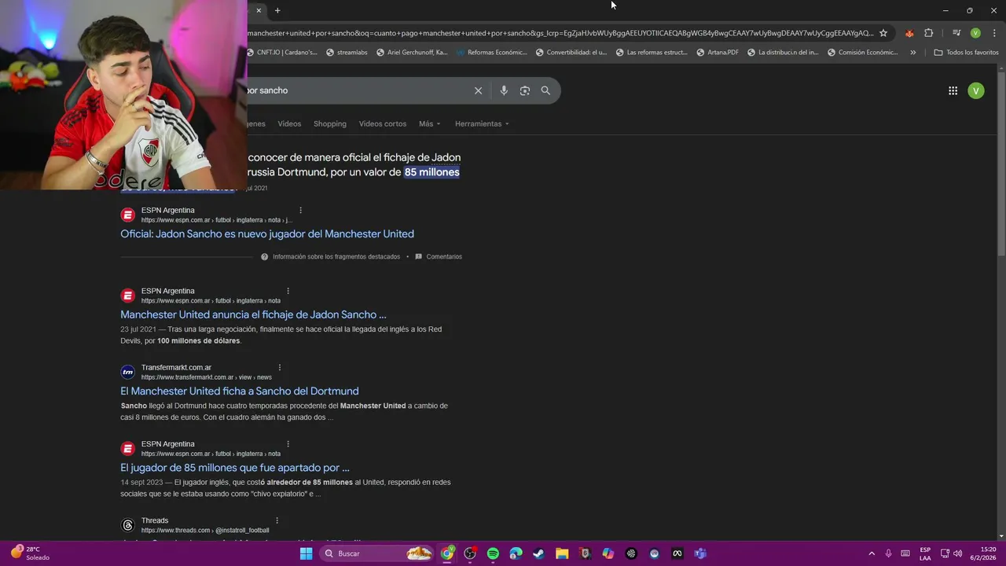This screenshot has width=1006, height=566.
Task: Open the Ariel Gerchunoff bookmark
Action: tap(412, 53)
